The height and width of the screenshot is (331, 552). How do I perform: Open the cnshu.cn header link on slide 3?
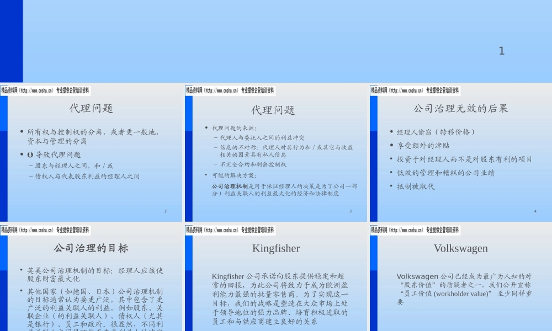click(230, 90)
